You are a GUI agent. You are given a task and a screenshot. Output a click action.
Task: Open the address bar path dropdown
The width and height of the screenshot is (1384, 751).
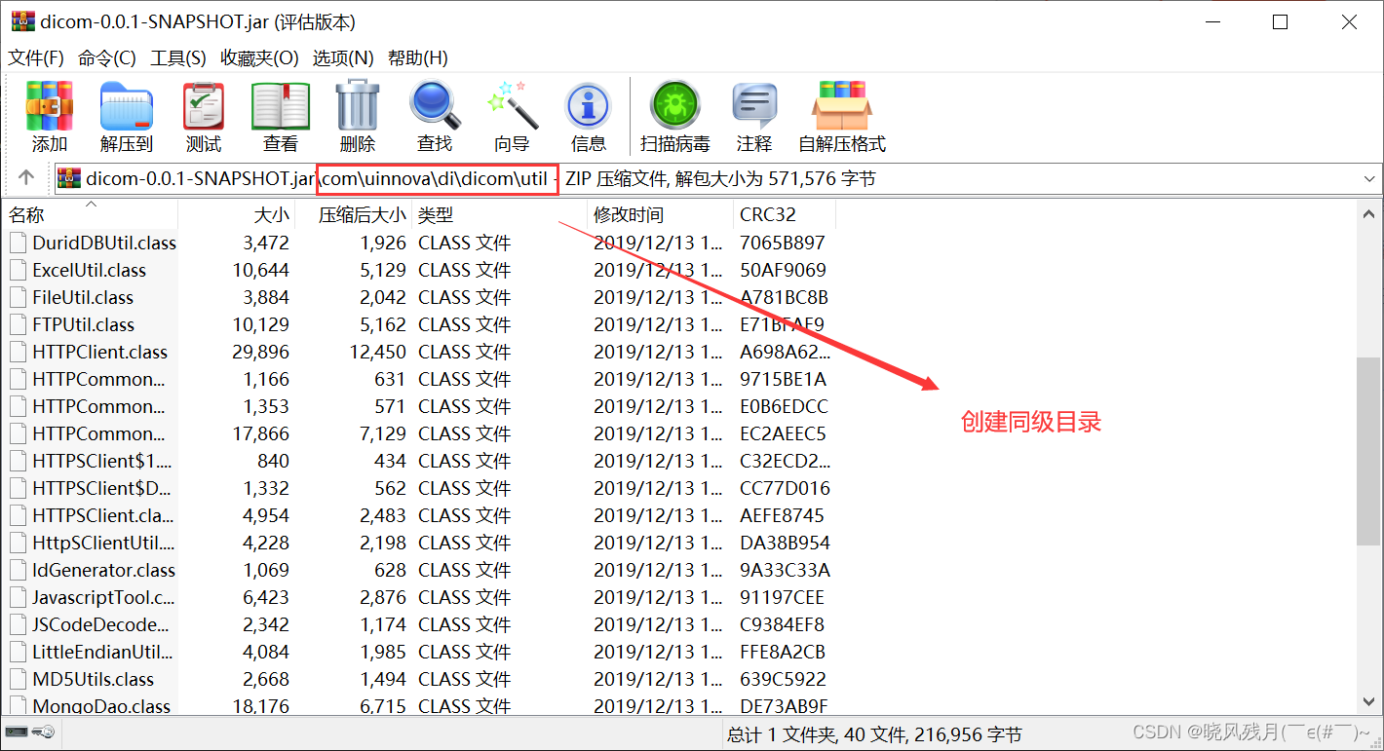pos(1370,178)
